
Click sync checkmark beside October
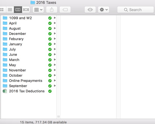click(50, 75)
